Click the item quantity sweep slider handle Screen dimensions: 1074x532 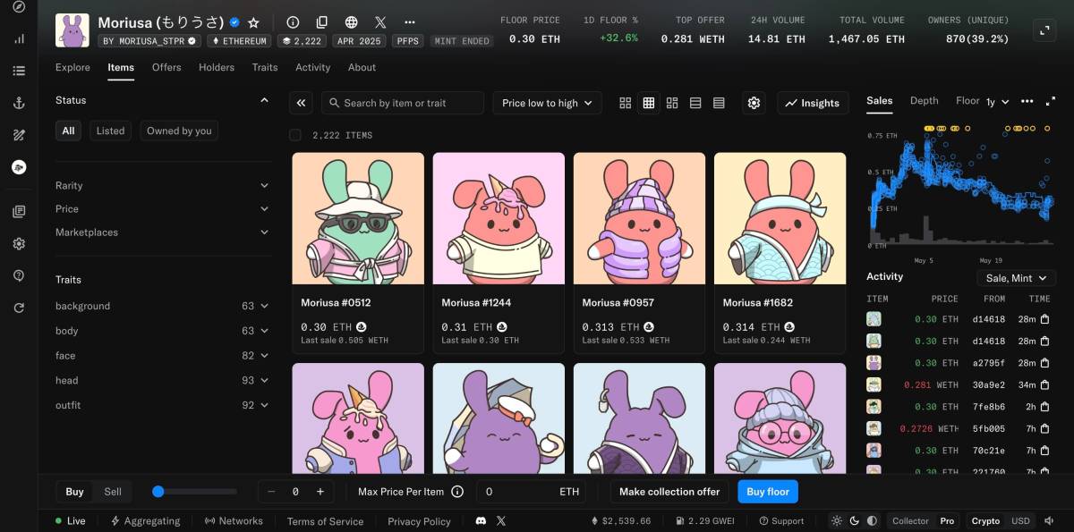tap(158, 491)
